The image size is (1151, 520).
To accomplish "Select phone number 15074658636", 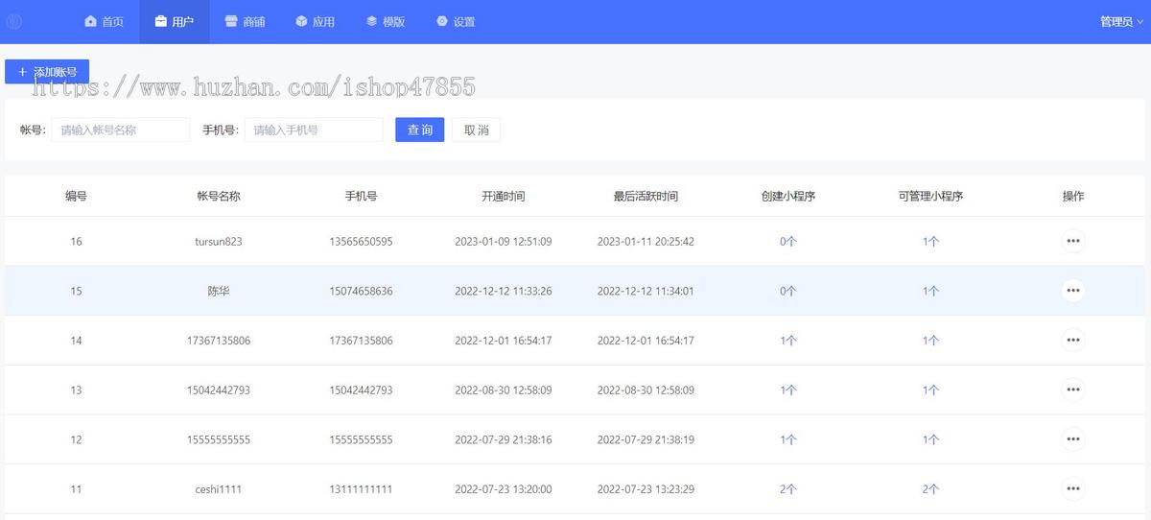I will 361,291.
